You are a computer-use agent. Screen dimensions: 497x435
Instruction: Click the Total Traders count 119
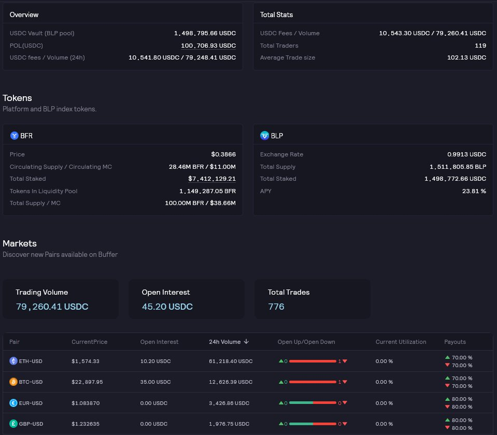[480, 45]
